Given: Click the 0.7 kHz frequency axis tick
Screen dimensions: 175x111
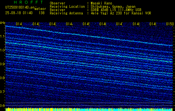Looking at the screenshot, I should click(3, 92).
